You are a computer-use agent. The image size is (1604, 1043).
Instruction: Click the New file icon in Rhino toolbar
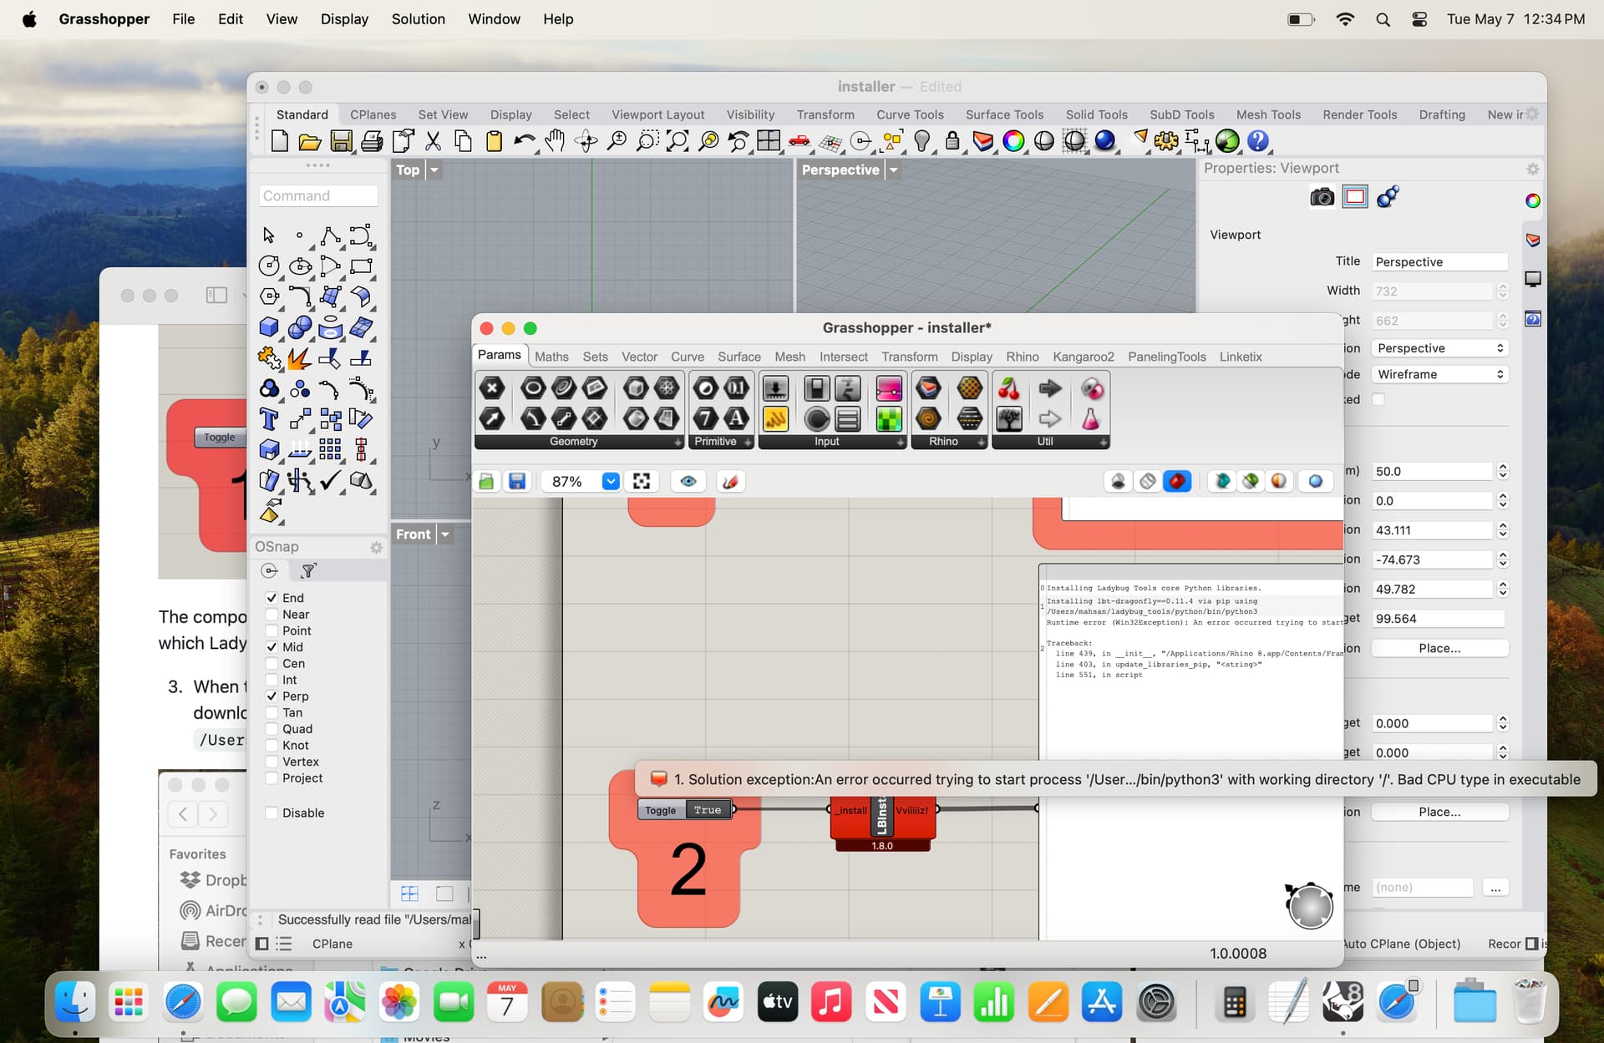(280, 141)
